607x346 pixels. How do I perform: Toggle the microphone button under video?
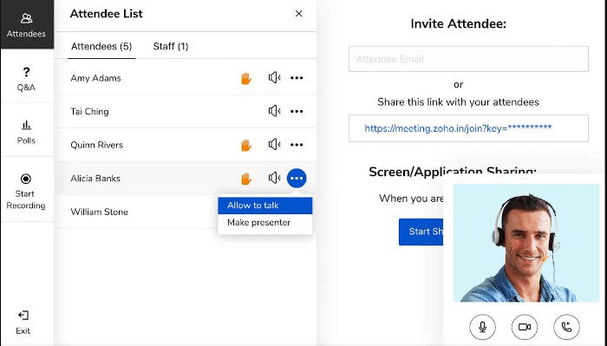[482, 327]
